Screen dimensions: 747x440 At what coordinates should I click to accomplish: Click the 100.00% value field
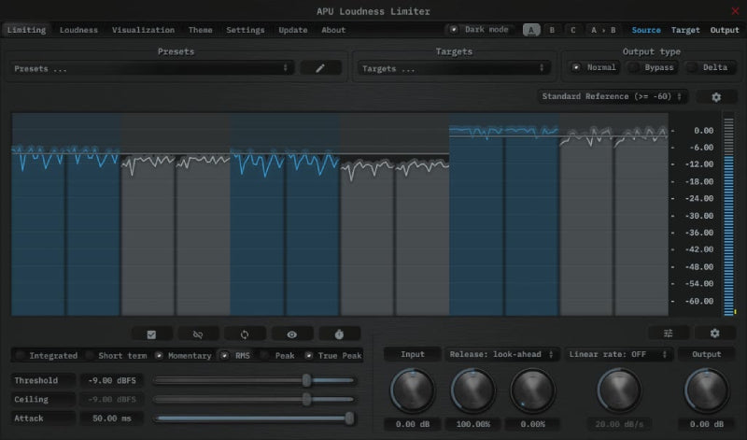pos(473,424)
